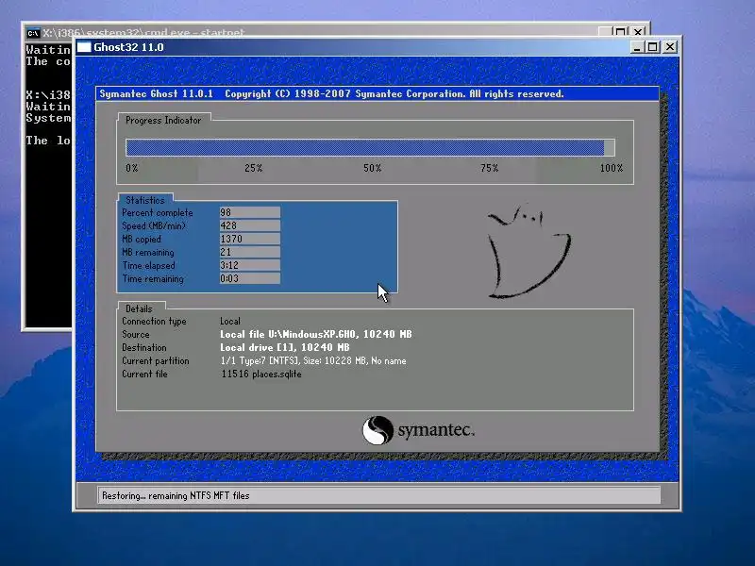Click the restore progress bar
Viewport: 755px width, 566px height.
370,147
